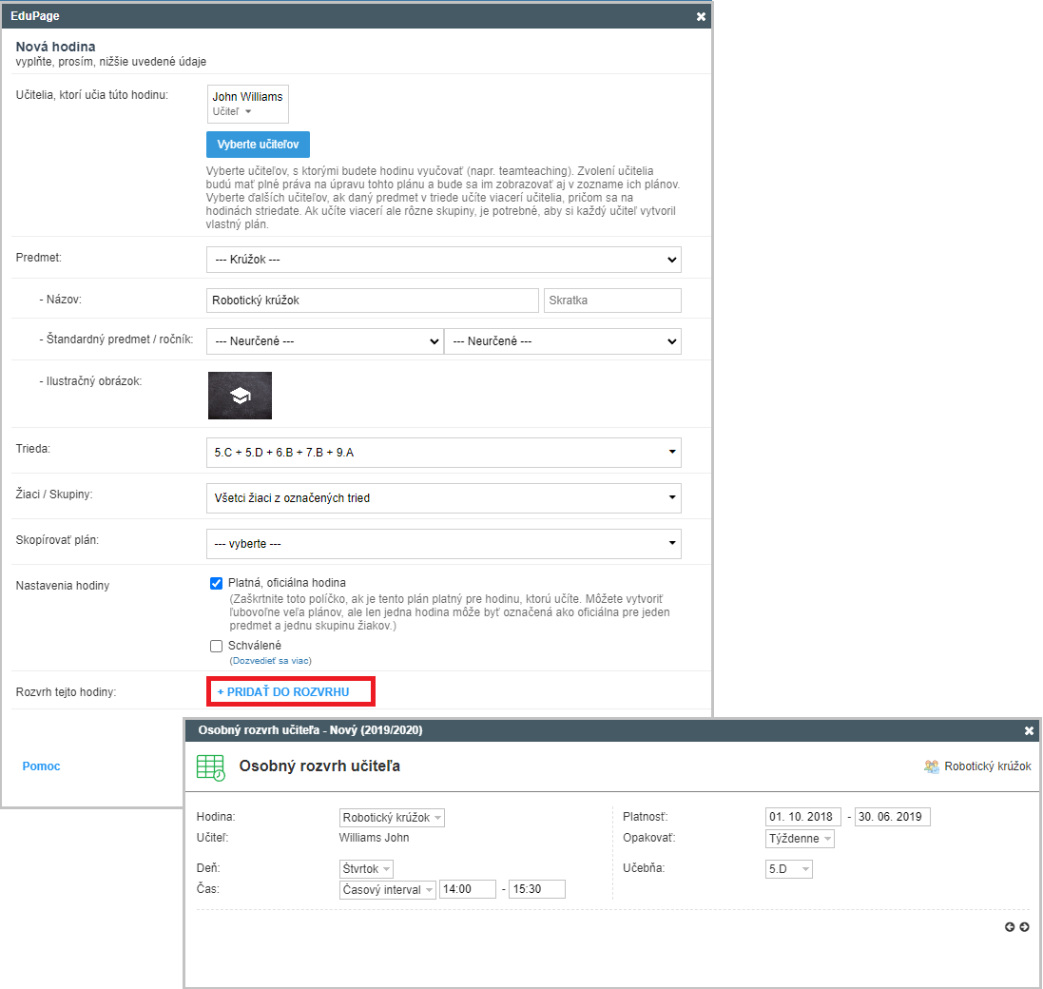Open the Učiteľ role arrow under John Williams
The height and width of the screenshot is (989, 1043).
[x=248, y=111]
